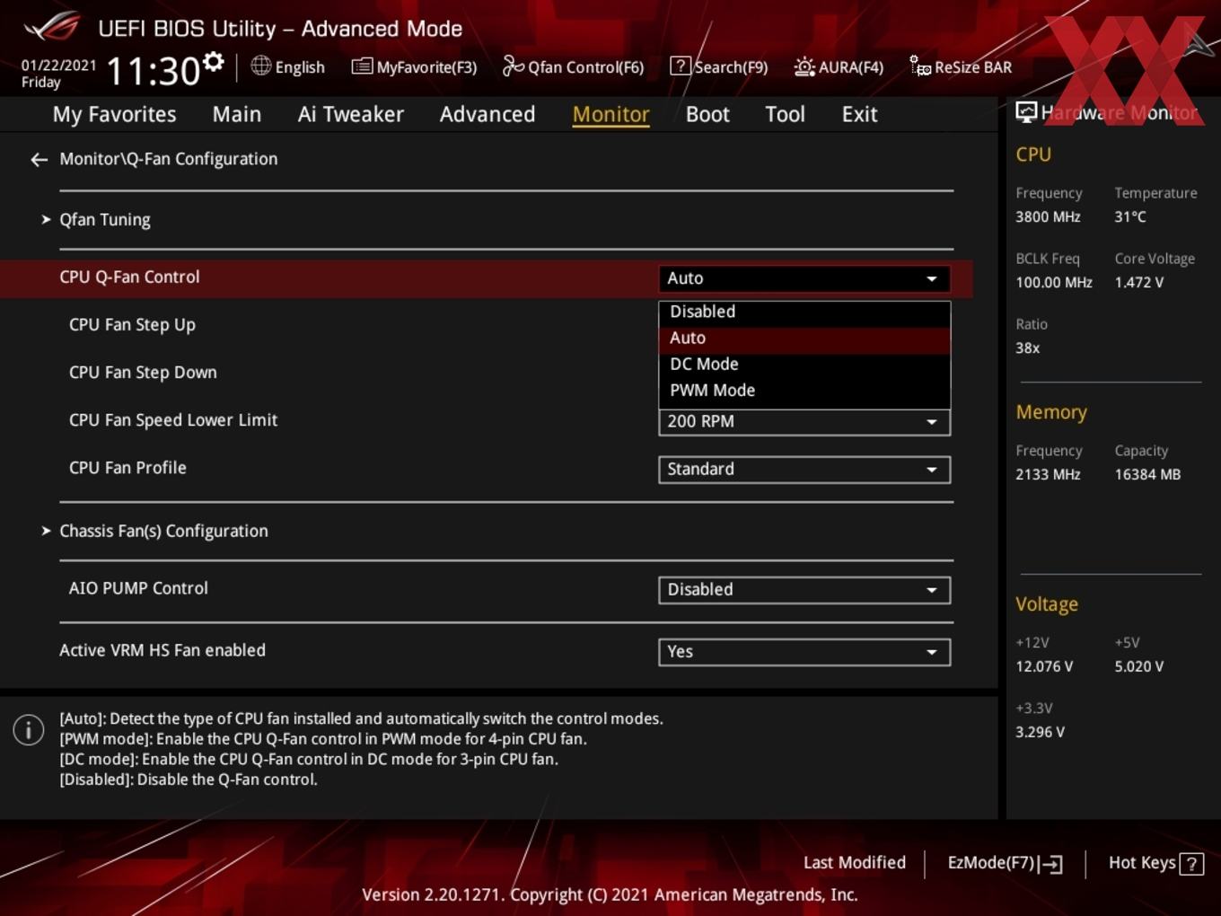1221x916 pixels.
Task: Click the AURA lighting icon
Action: (804, 66)
